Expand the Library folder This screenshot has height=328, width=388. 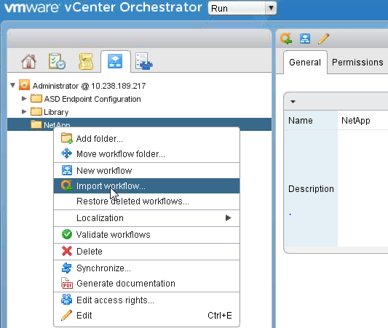(x=24, y=112)
